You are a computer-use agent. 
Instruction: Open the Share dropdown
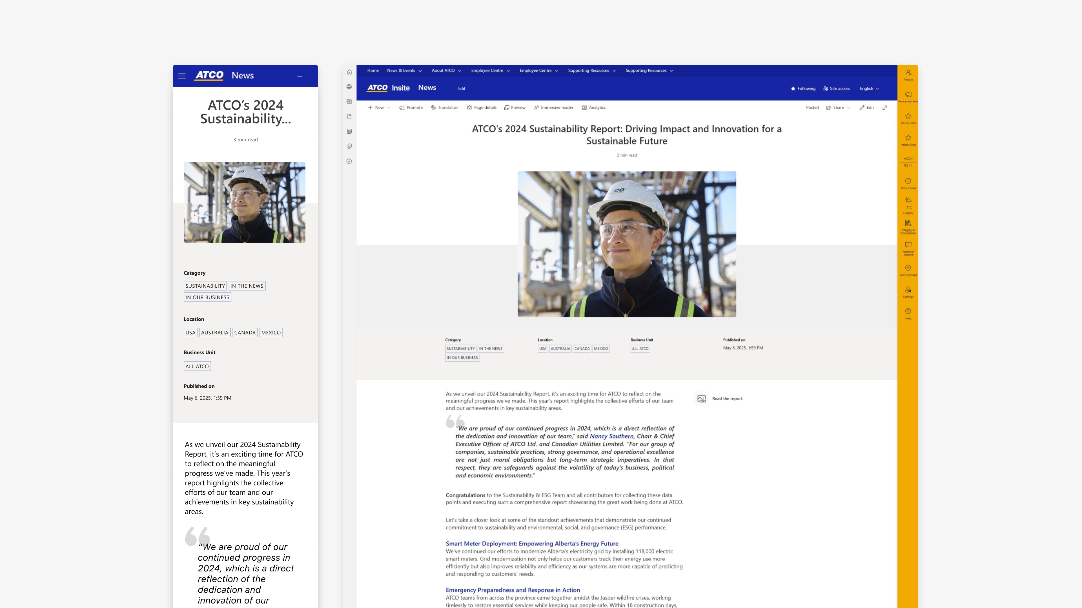click(x=838, y=108)
